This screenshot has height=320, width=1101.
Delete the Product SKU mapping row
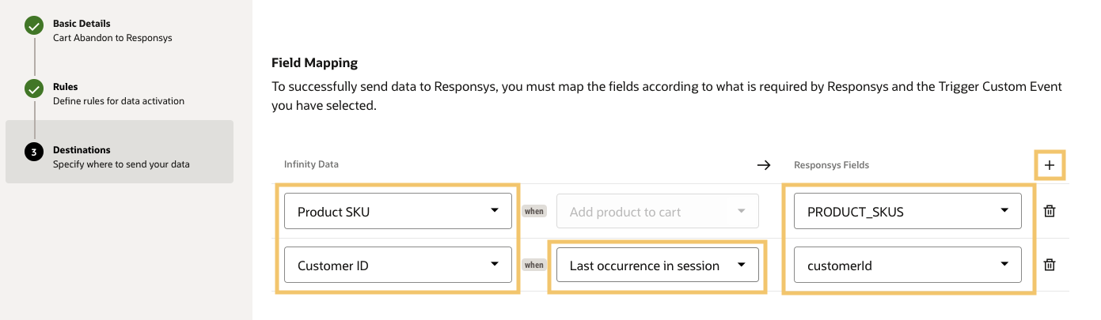pyautogui.click(x=1050, y=211)
